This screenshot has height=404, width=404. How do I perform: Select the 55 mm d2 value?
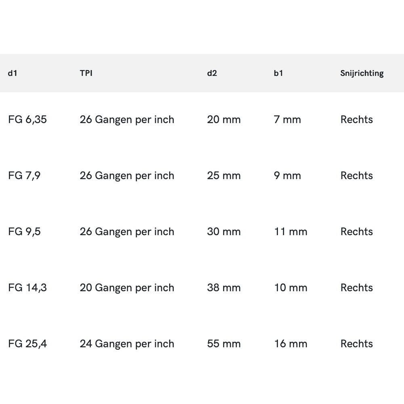(x=224, y=344)
